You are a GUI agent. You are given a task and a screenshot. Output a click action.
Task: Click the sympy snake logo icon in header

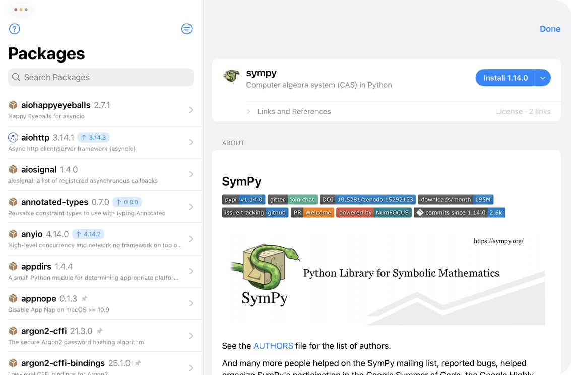pos(231,76)
